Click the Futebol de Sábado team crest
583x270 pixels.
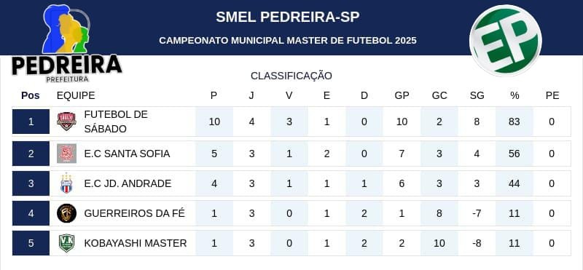pos(66,122)
